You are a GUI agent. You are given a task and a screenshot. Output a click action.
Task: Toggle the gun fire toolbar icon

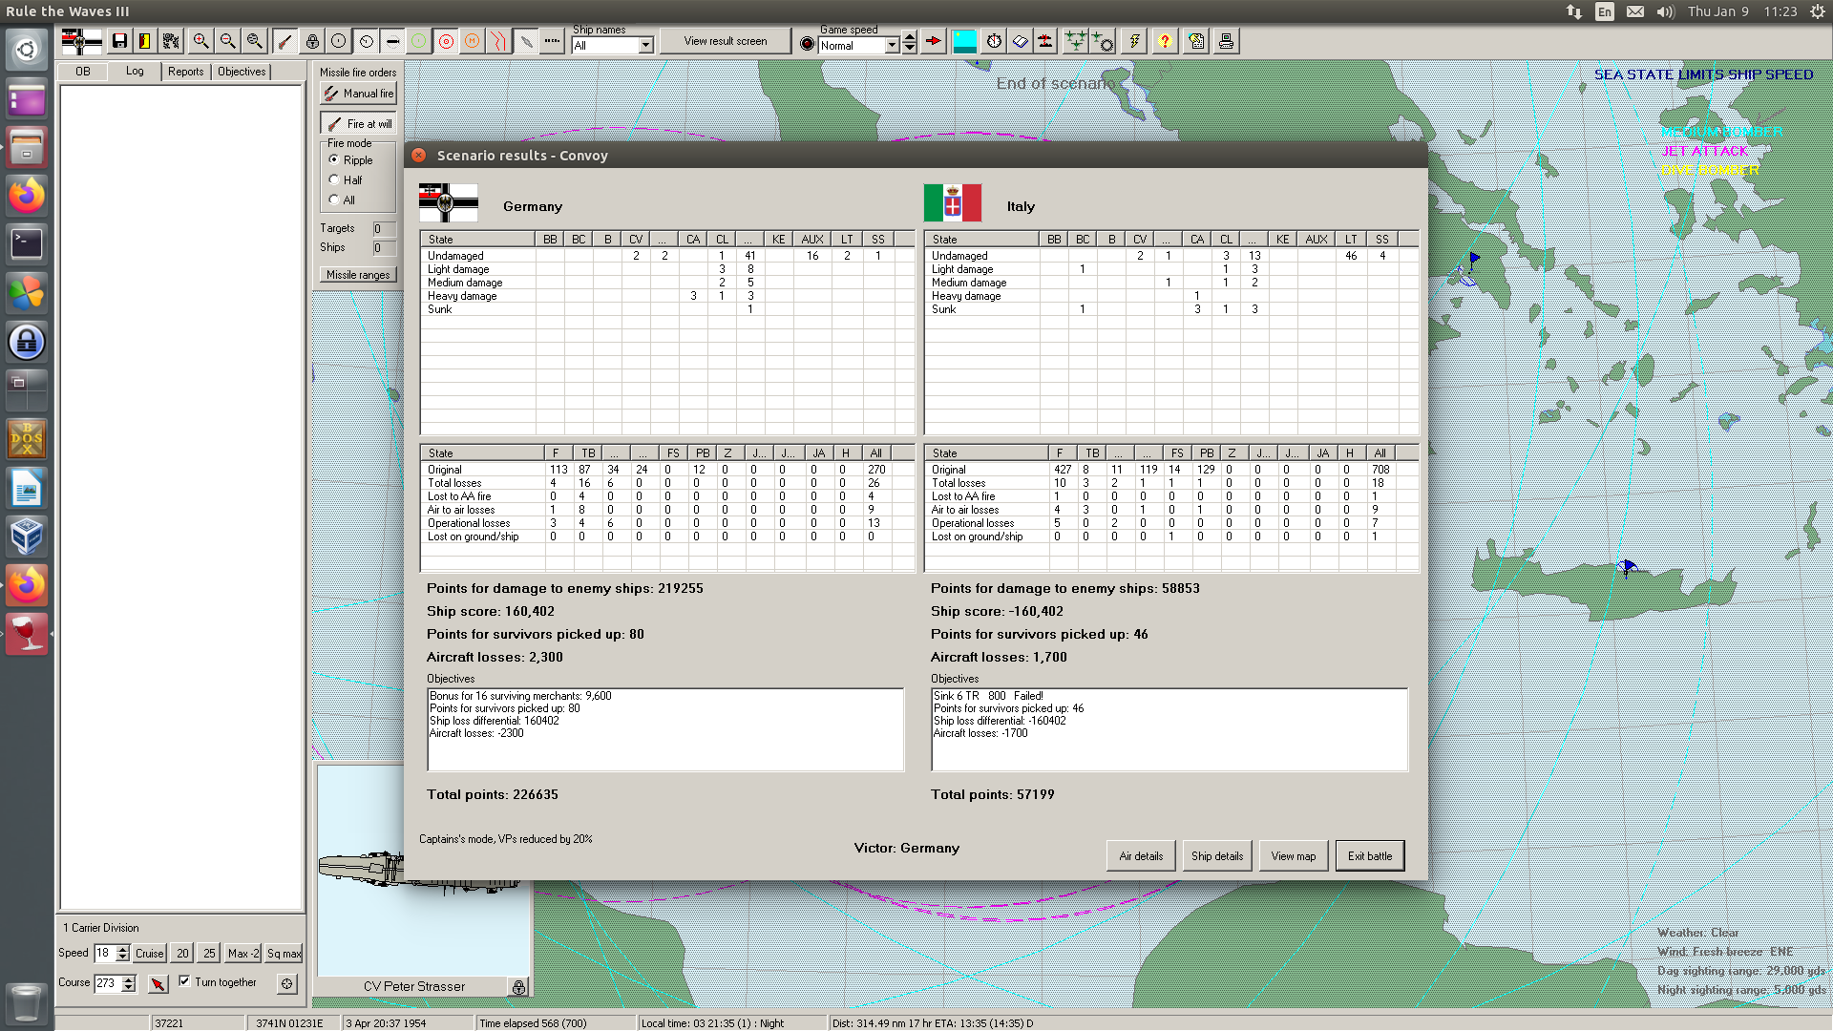tap(284, 41)
